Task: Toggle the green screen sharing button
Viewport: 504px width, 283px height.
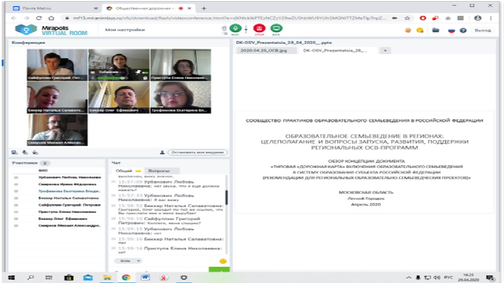Action: [x=276, y=28]
